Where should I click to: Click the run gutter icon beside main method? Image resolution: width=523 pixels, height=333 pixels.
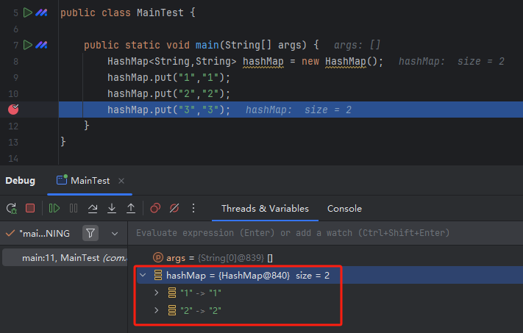(x=28, y=45)
